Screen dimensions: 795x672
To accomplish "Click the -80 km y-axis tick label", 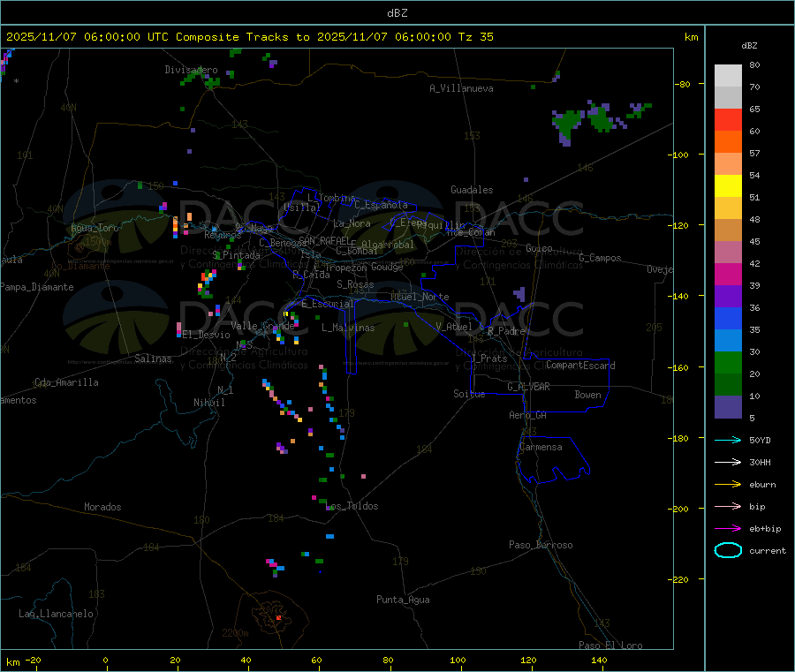I will click(x=683, y=84).
